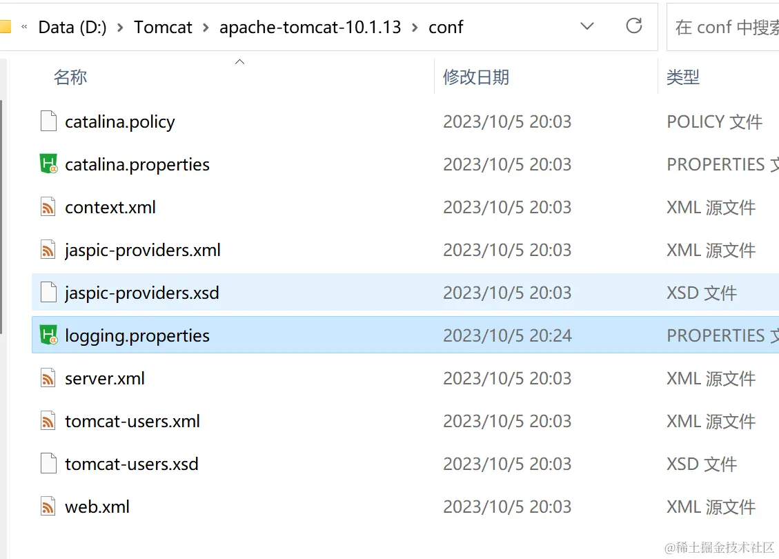The width and height of the screenshot is (779, 559).
Task: Select the web.xml file name
Action: click(97, 507)
